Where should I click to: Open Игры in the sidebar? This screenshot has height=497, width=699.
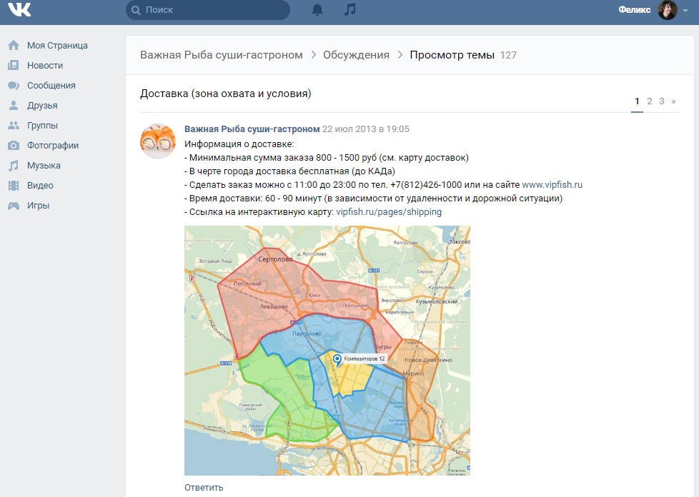point(39,206)
